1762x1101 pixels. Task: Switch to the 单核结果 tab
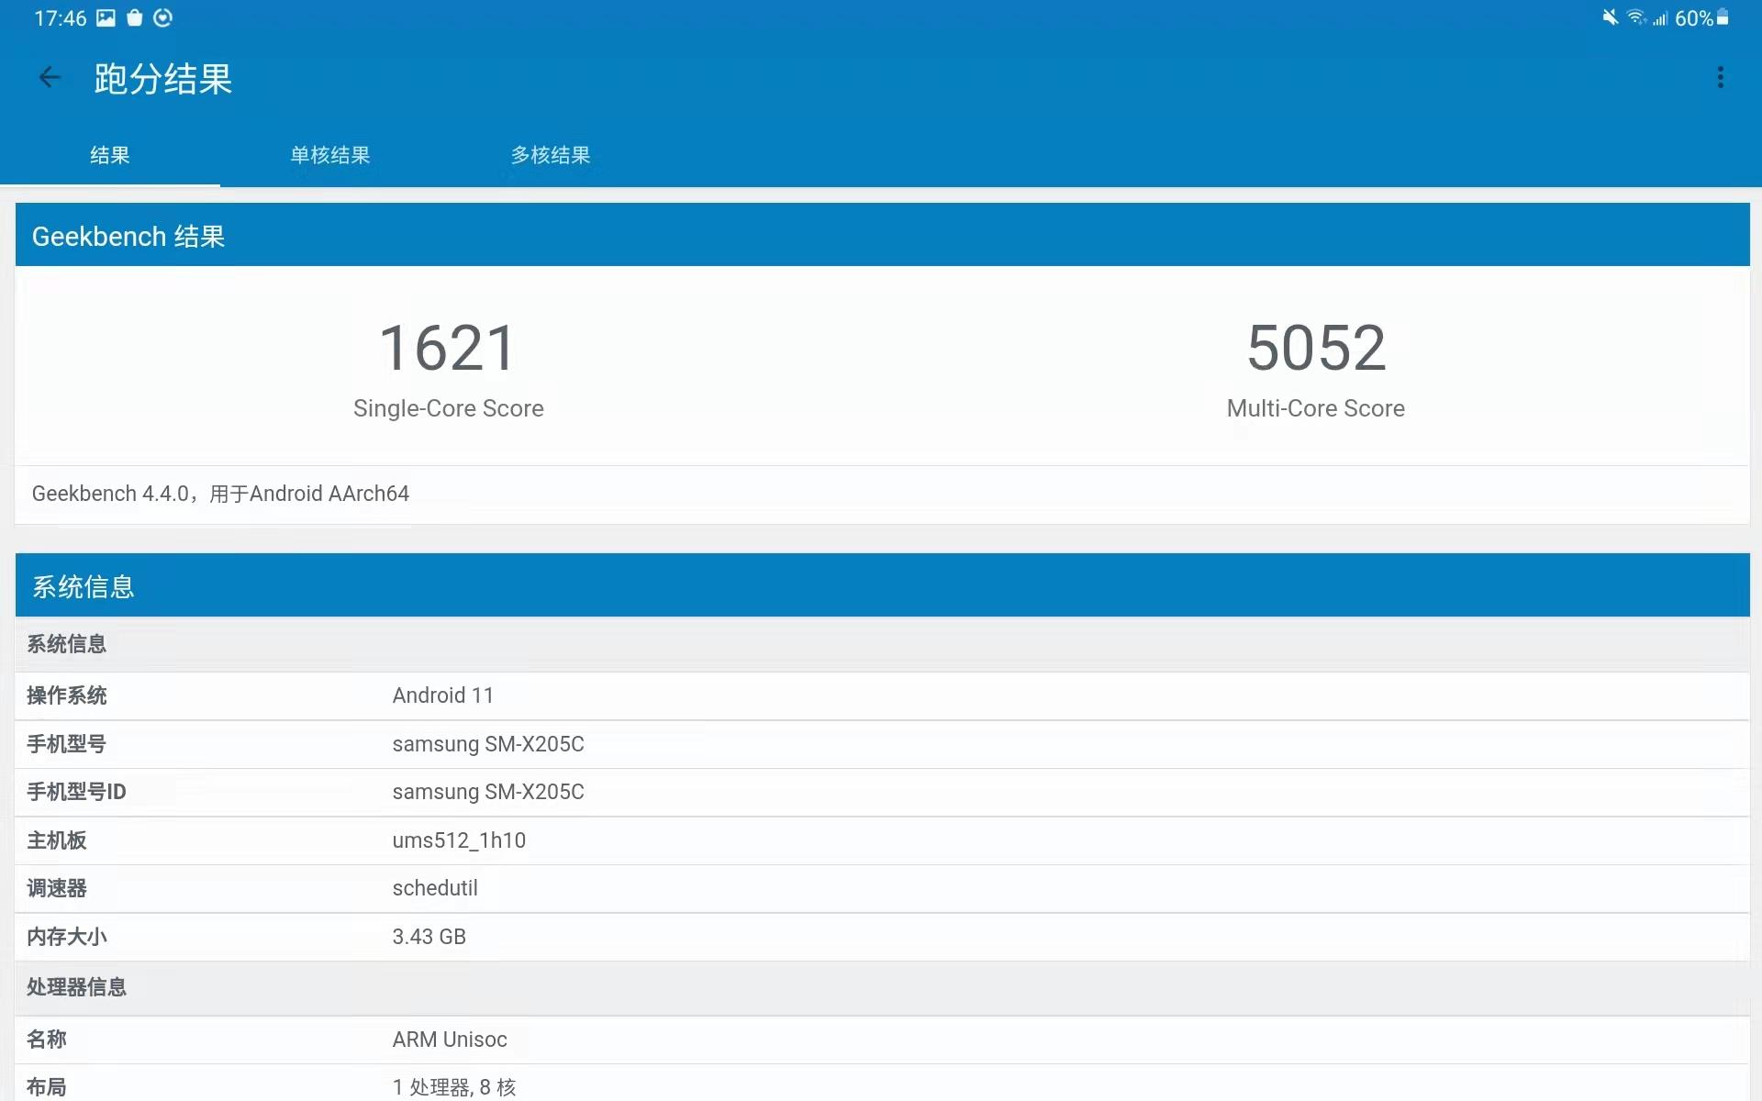(x=330, y=155)
